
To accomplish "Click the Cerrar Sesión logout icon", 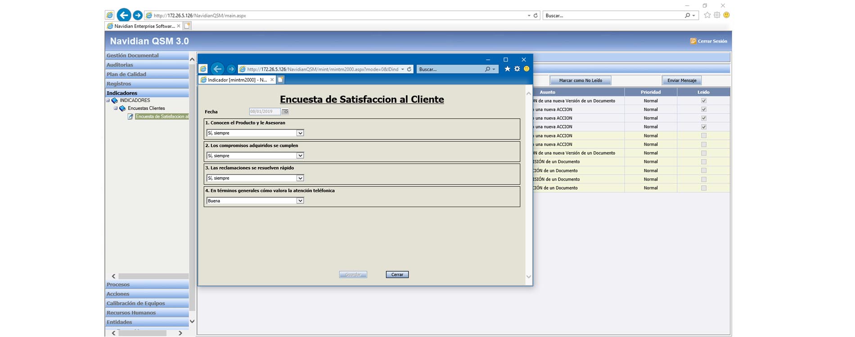I will 693,41.
